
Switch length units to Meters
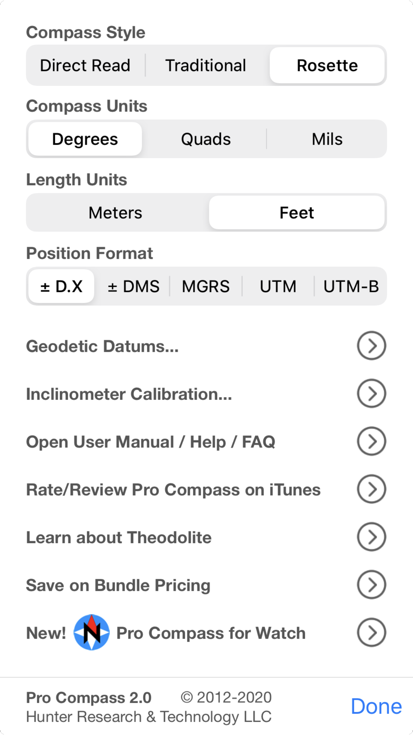(115, 213)
